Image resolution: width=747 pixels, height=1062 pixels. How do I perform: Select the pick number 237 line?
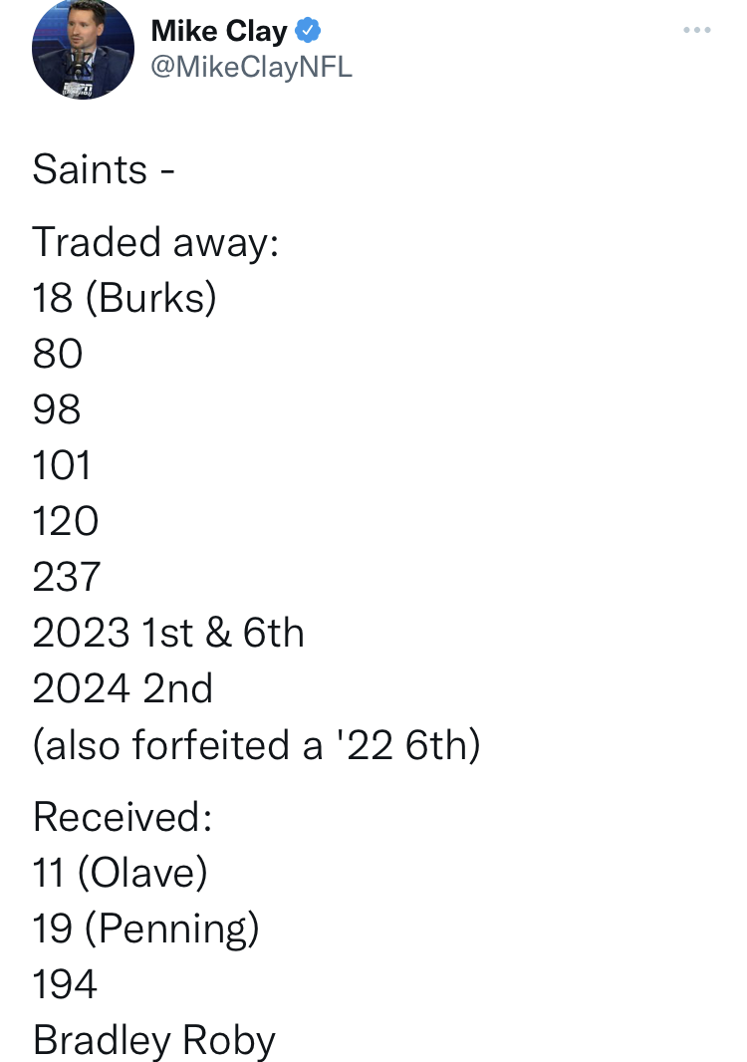coord(67,577)
